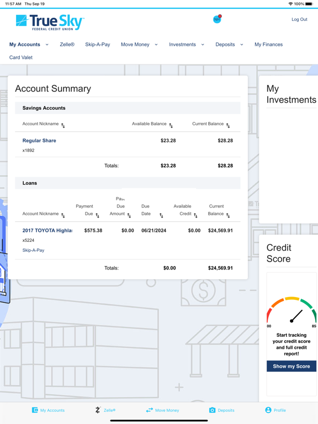Viewport: 318px width, 424px height.
Task: Expand the Investments dropdown chevron
Action: [x=203, y=45]
